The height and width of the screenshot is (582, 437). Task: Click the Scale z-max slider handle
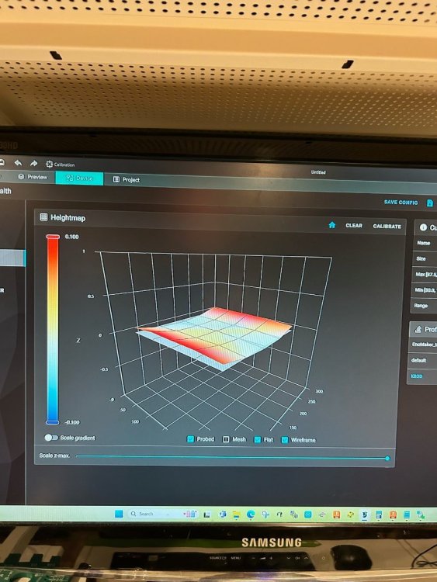tap(387, 459)
